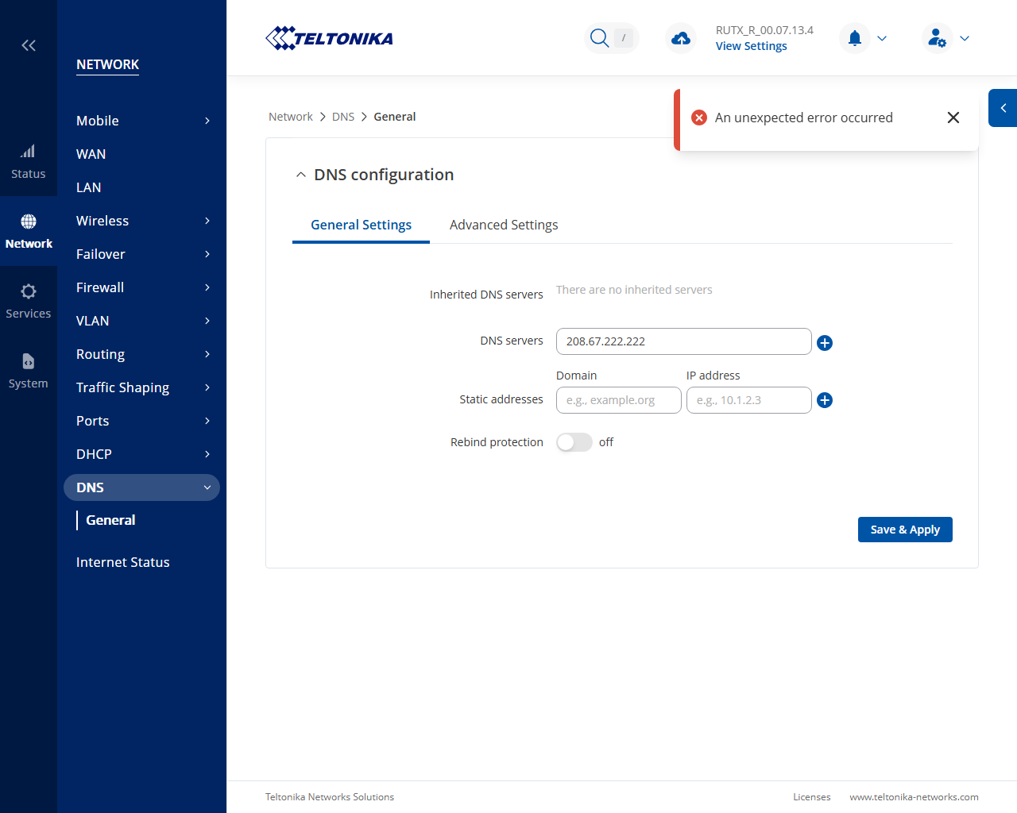1017x813 pixels.
Task: Toggle Rebind protection switch
Action: pos(574,442)
